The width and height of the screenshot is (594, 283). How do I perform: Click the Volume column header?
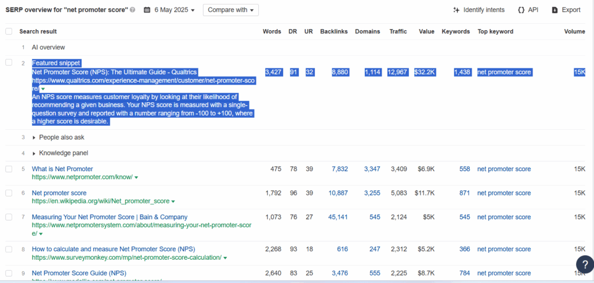pos(575,31)
